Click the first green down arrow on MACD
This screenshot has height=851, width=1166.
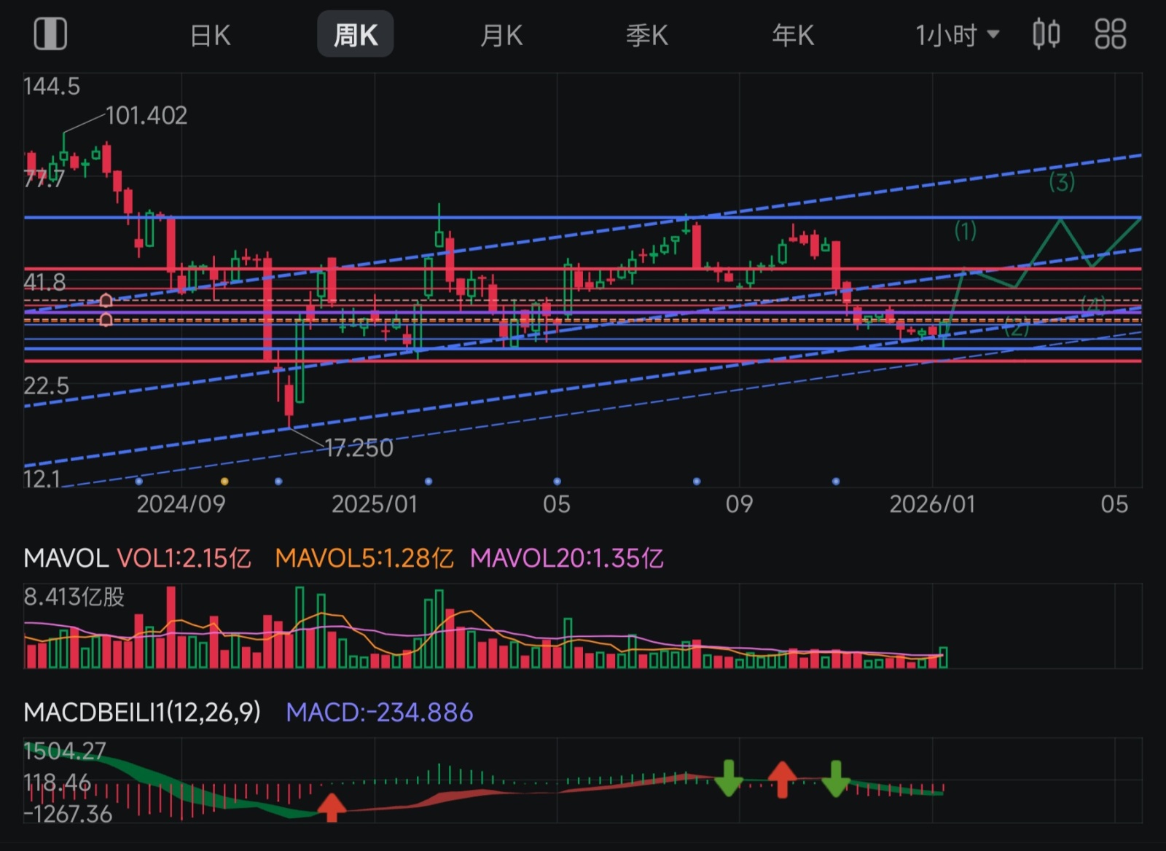(x=728, y=778)
